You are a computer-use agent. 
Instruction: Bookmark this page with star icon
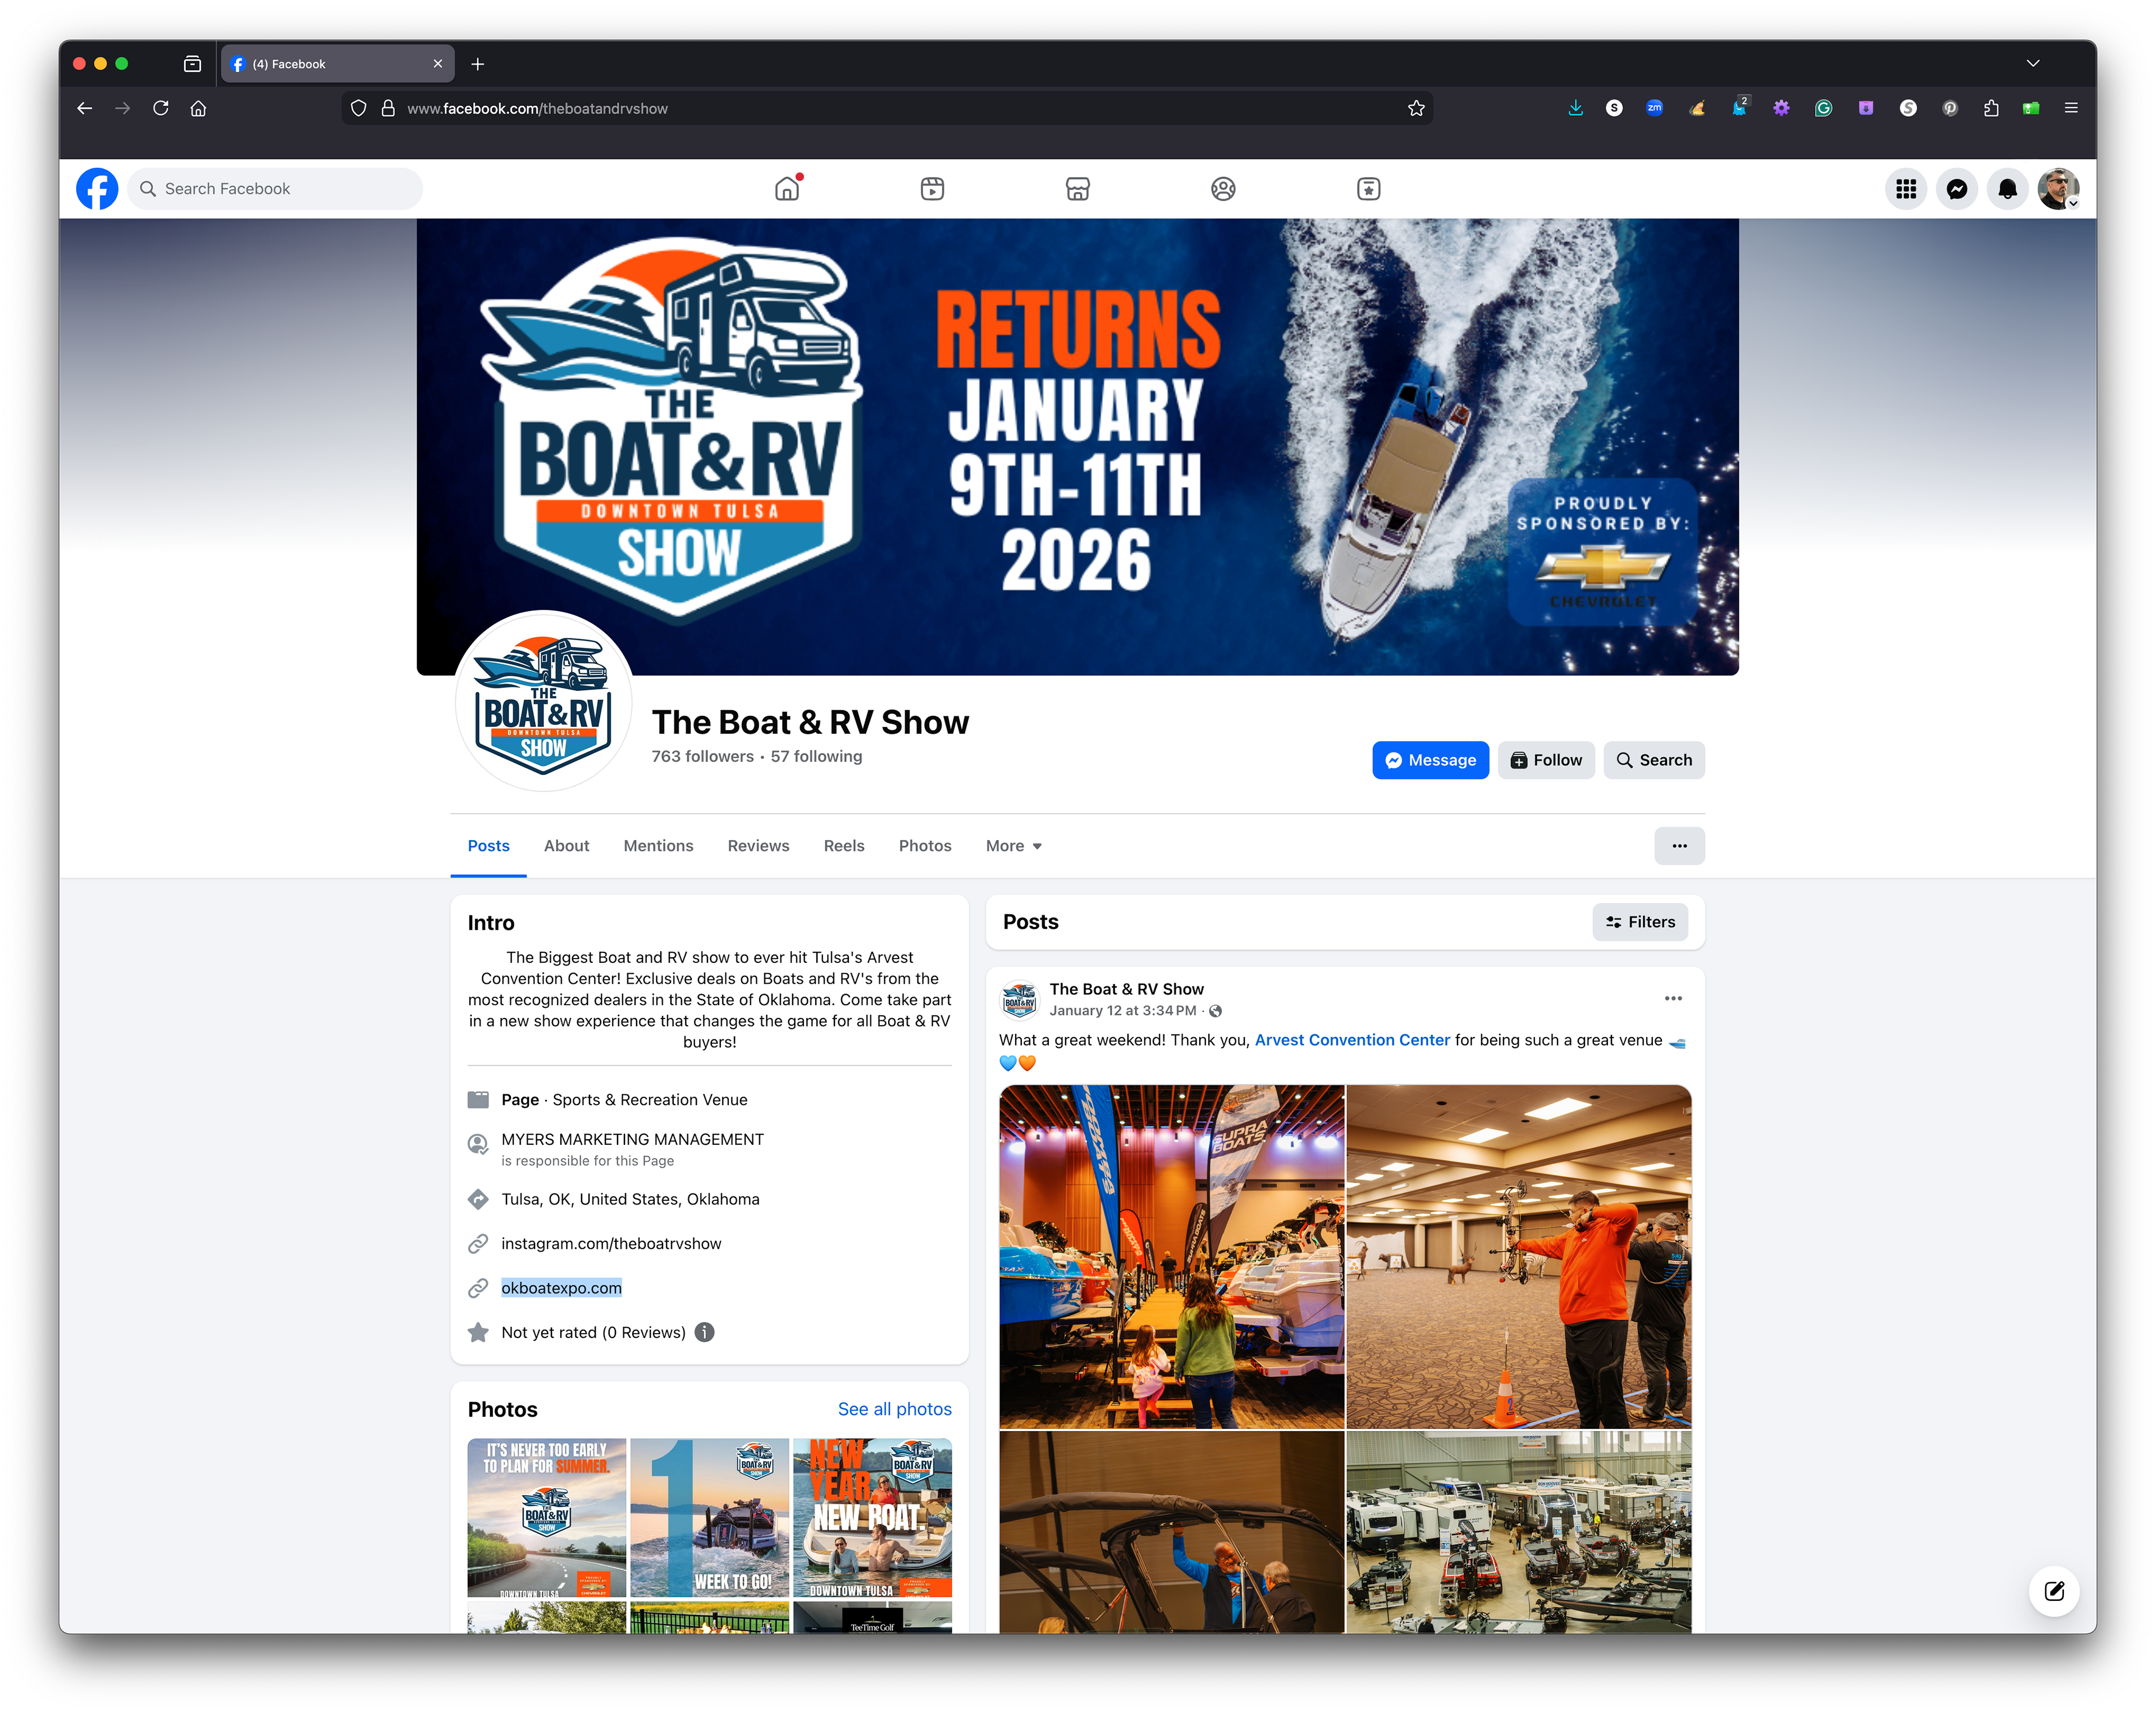1416,108
